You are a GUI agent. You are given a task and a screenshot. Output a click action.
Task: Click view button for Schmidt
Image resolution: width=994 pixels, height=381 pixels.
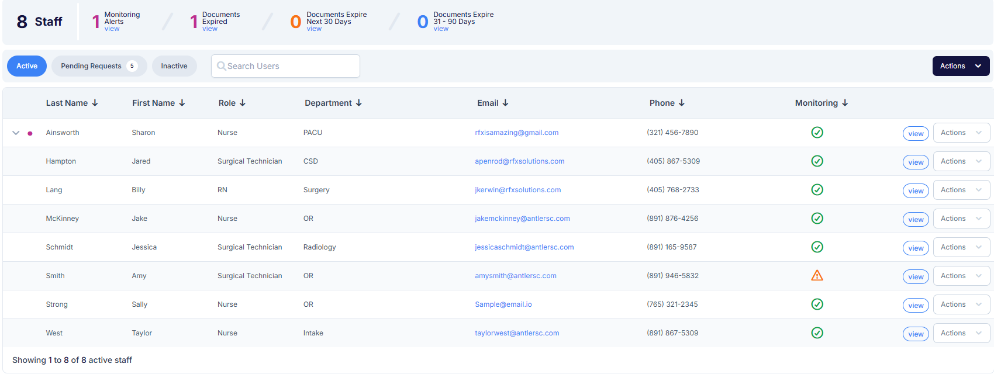pos(916,248)
